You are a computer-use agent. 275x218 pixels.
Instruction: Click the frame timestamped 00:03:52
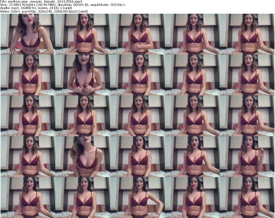(28, 198)
